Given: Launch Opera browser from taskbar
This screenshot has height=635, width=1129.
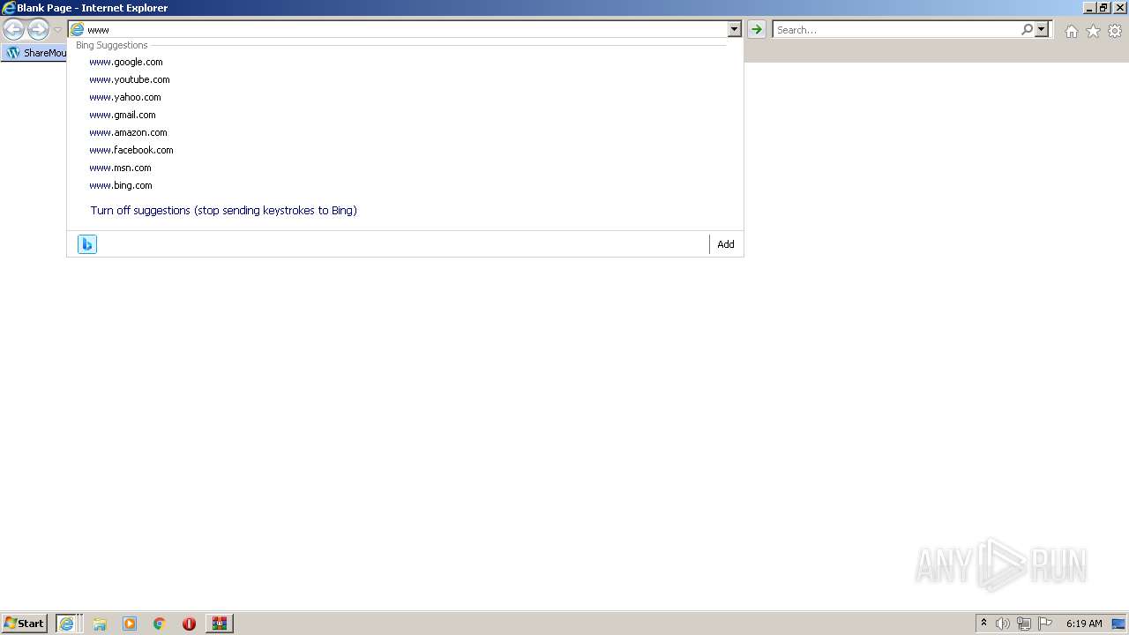Looking at the screenshot, I should [x=189, y=624].
